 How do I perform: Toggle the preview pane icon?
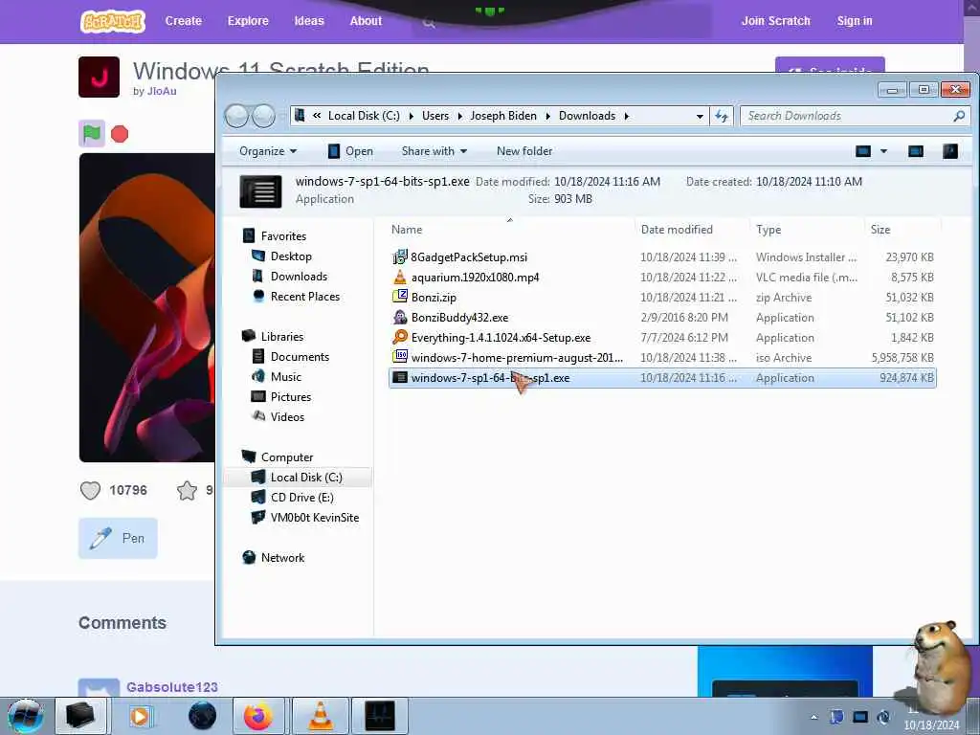click(916, 151)
